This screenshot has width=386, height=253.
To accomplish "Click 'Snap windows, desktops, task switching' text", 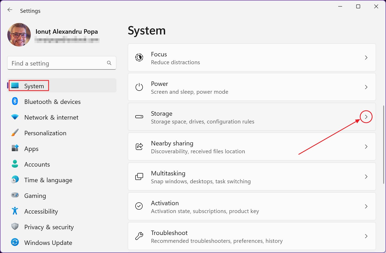I will tap(201, 181).
